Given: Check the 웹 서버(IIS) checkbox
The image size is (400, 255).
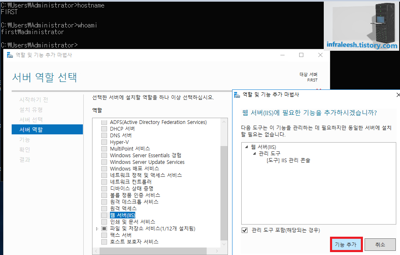Looking at the screenshot, I should pyautogui.click(x=104, y=215).
